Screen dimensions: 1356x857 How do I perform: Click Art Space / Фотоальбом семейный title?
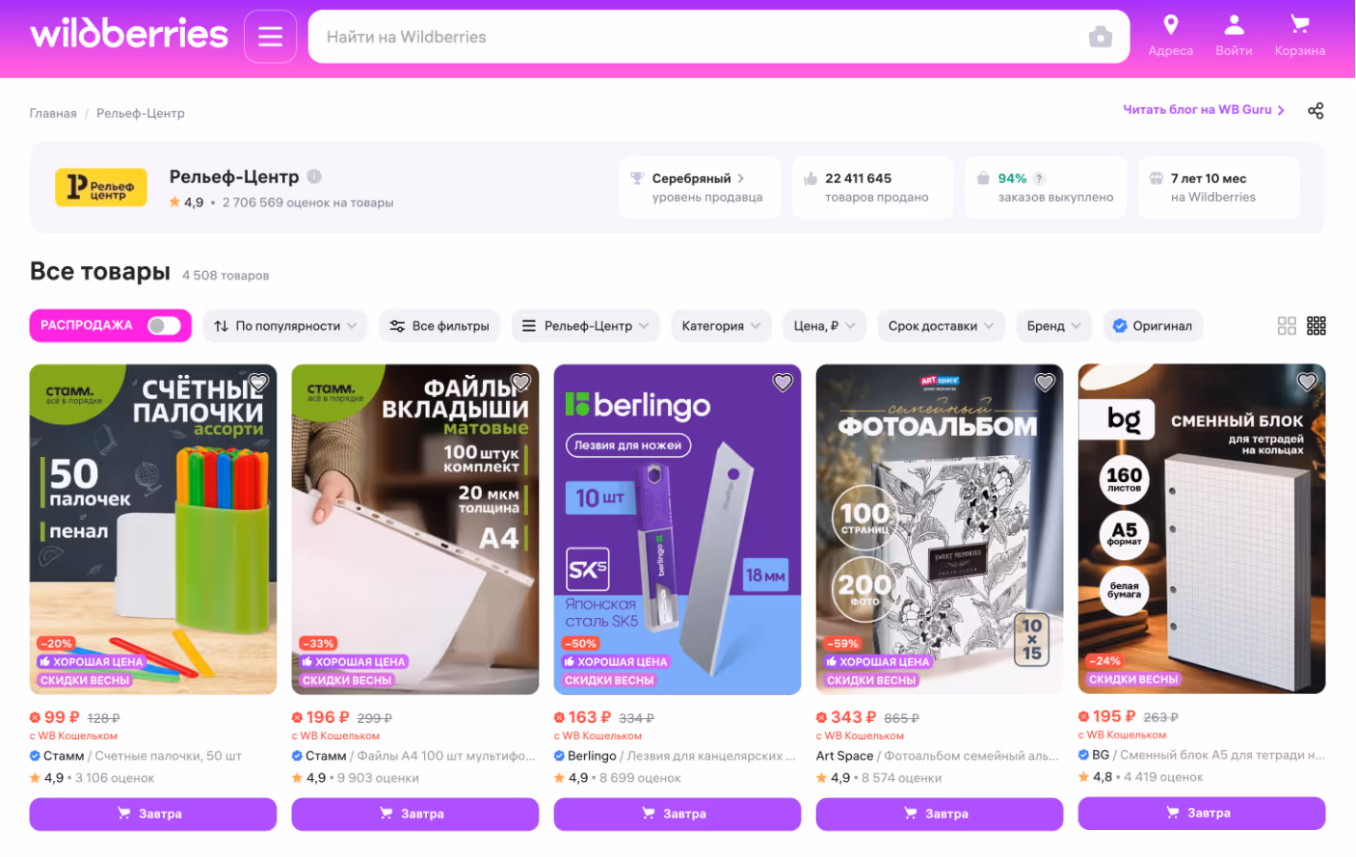pyautogui.click(x=938, y=756)
